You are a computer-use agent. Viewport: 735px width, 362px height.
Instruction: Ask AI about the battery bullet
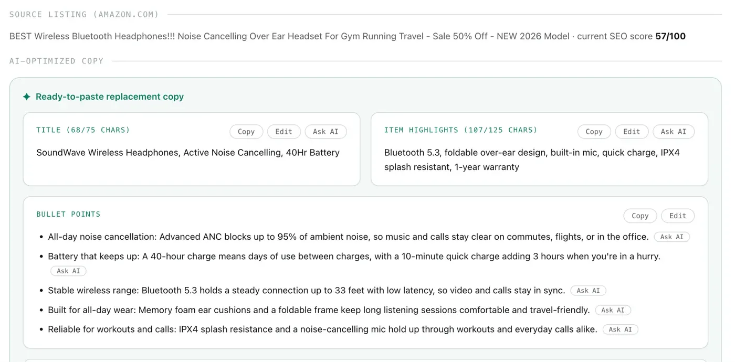[69, 271]
